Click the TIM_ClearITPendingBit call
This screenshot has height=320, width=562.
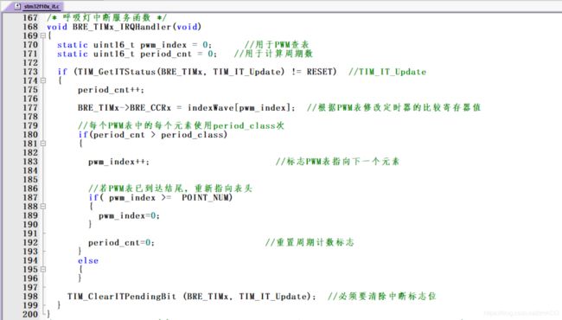pos(191,297)
